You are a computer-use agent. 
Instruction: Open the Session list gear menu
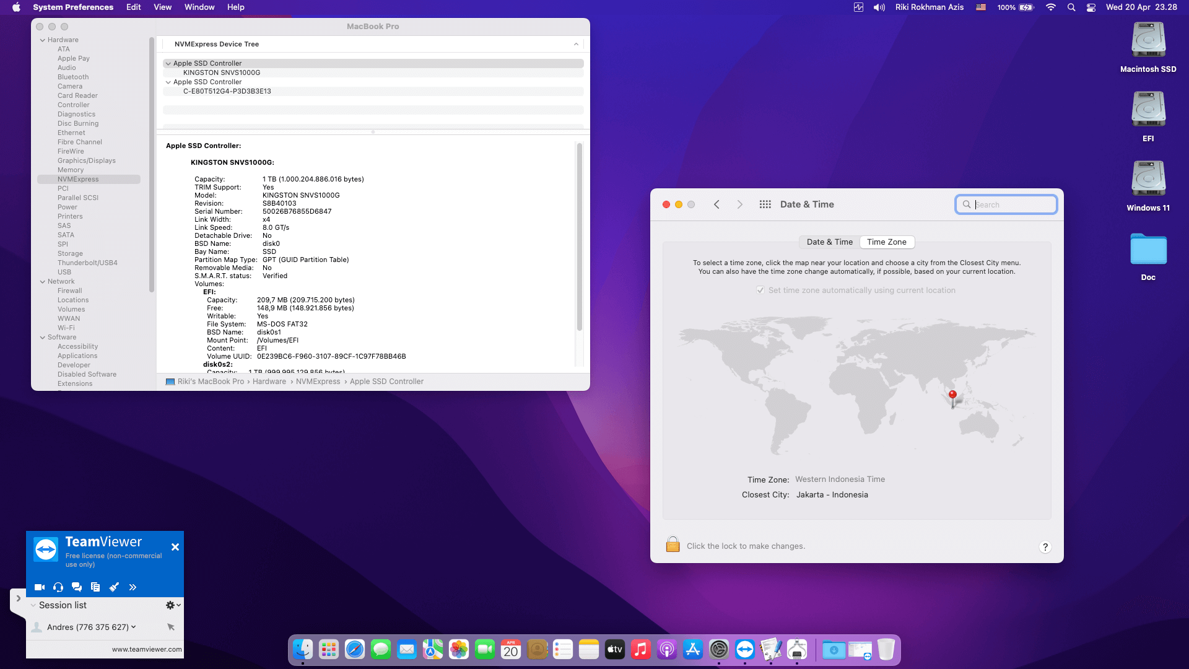click(173, 605)
